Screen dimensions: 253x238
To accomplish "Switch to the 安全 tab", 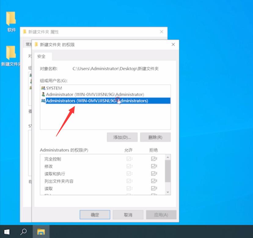I will [43, 56].
